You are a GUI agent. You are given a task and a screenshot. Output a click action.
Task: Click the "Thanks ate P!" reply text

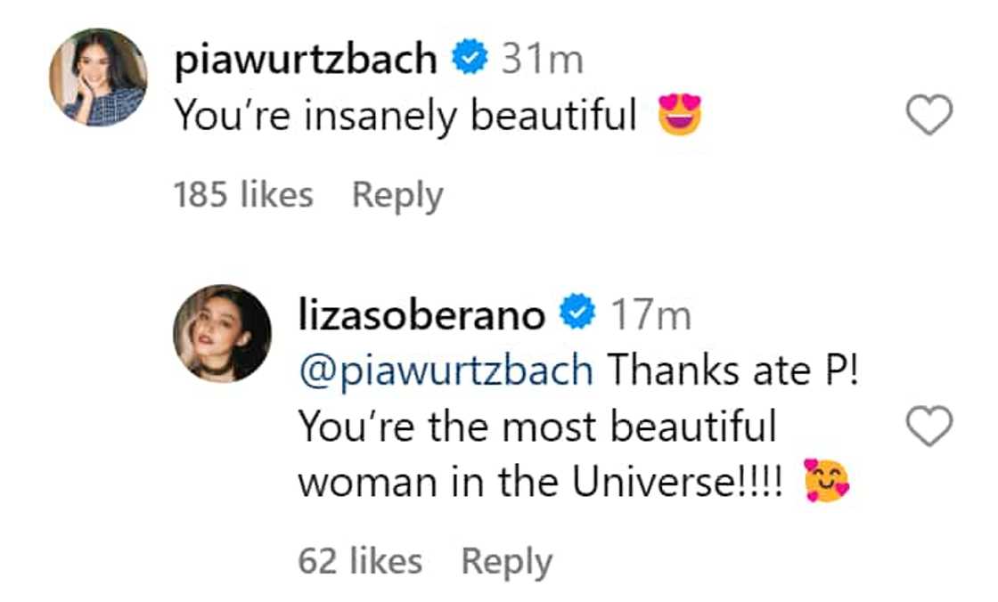point(731,369)
